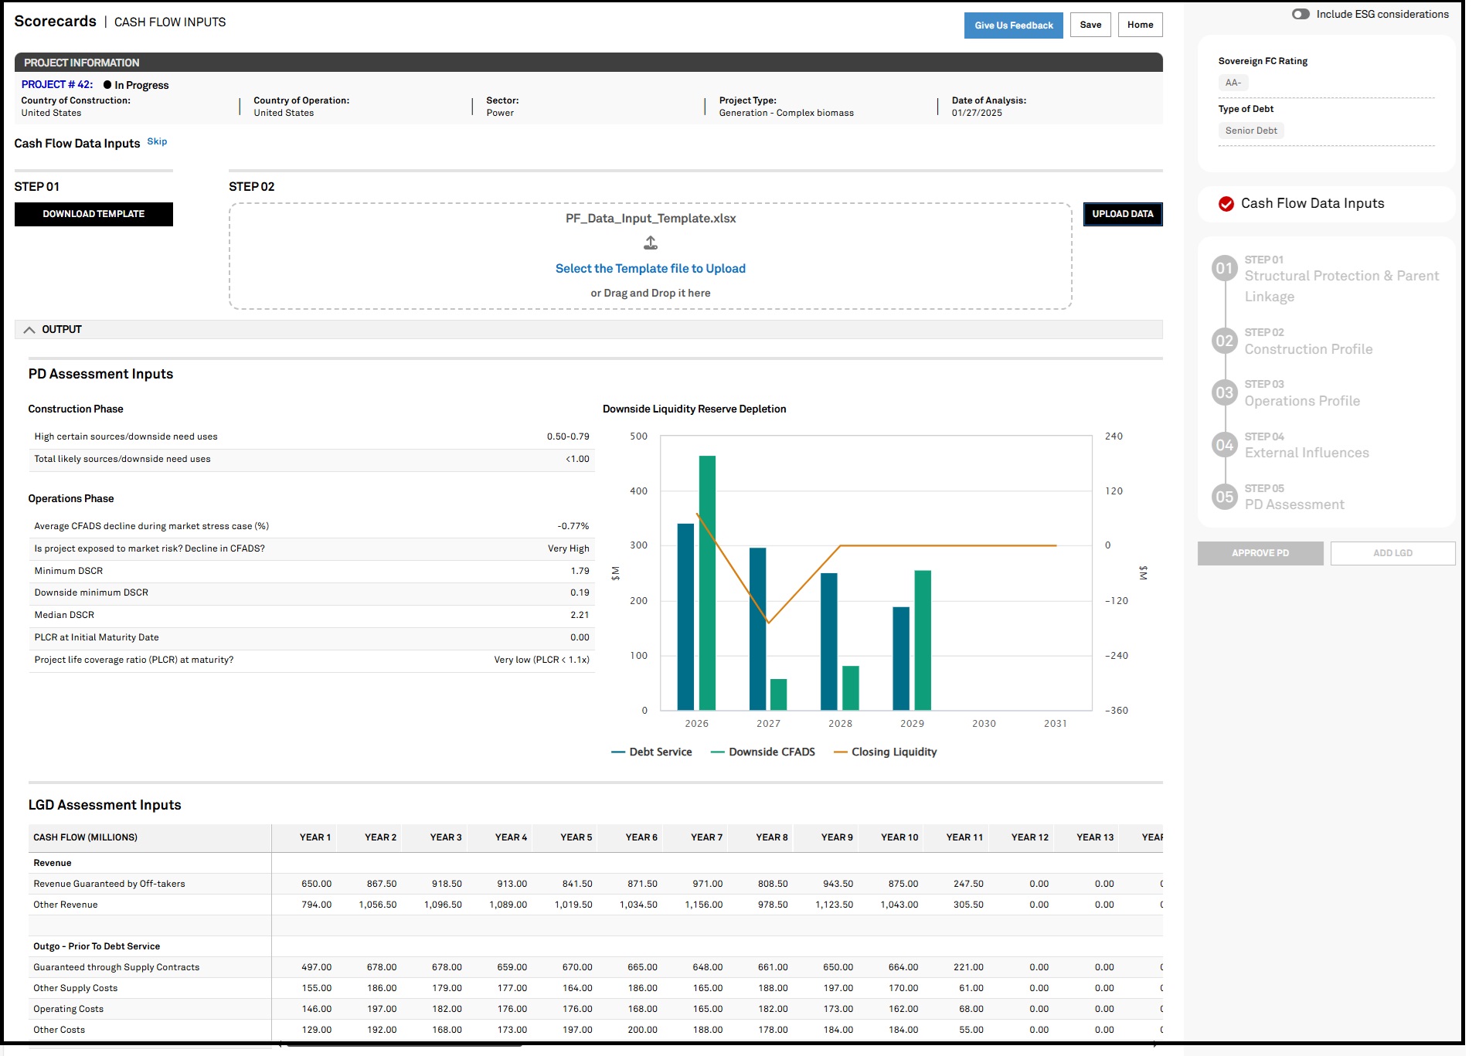Open the Type of Debt Senior Debt selector
Viewport: 1479px width, 1056px height.
tap(1250, 131)
